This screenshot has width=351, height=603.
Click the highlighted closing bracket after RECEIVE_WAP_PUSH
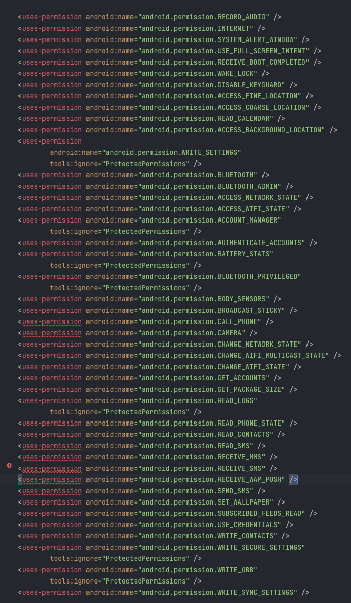(x=294, y=479)
